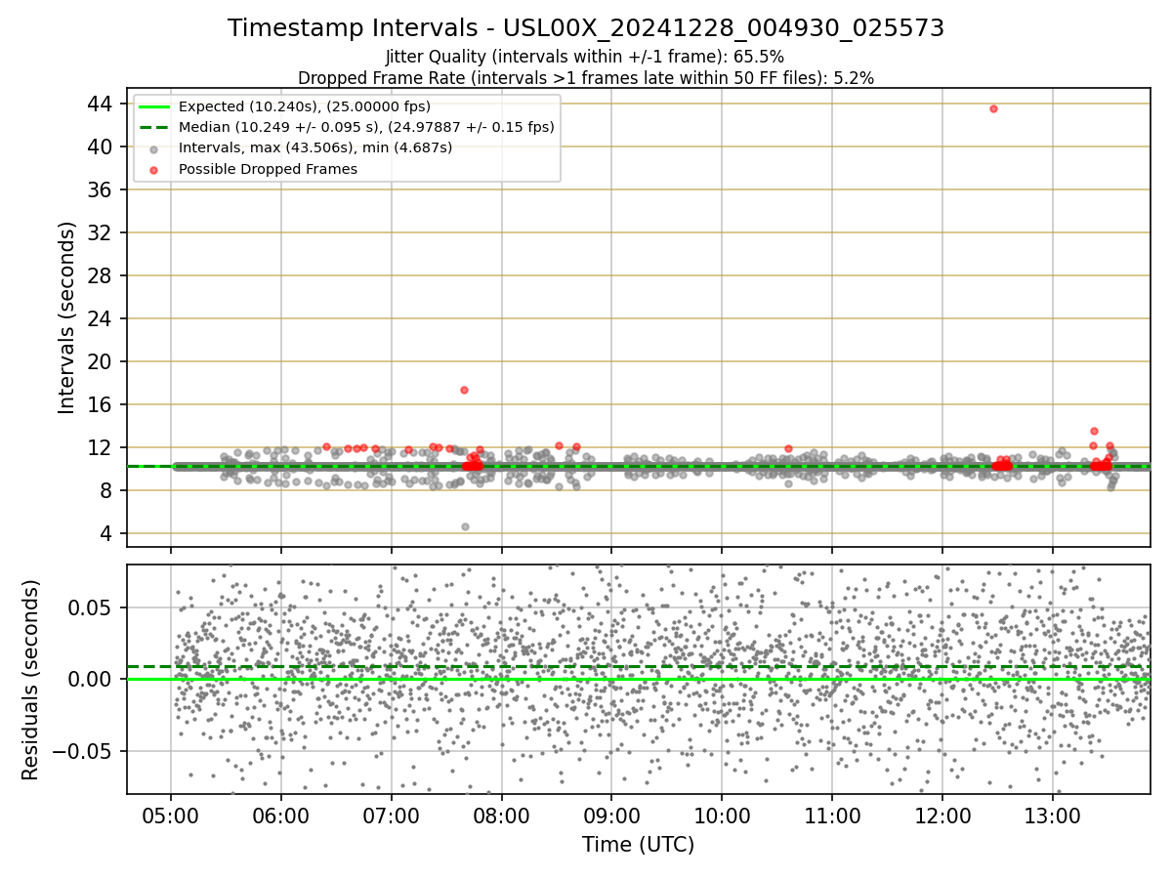Click the 08:00 x-axis tick label

502,816
